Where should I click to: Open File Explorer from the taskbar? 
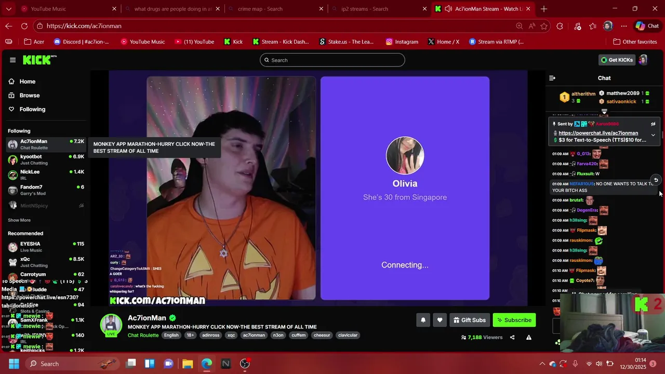tap(188, 364)
